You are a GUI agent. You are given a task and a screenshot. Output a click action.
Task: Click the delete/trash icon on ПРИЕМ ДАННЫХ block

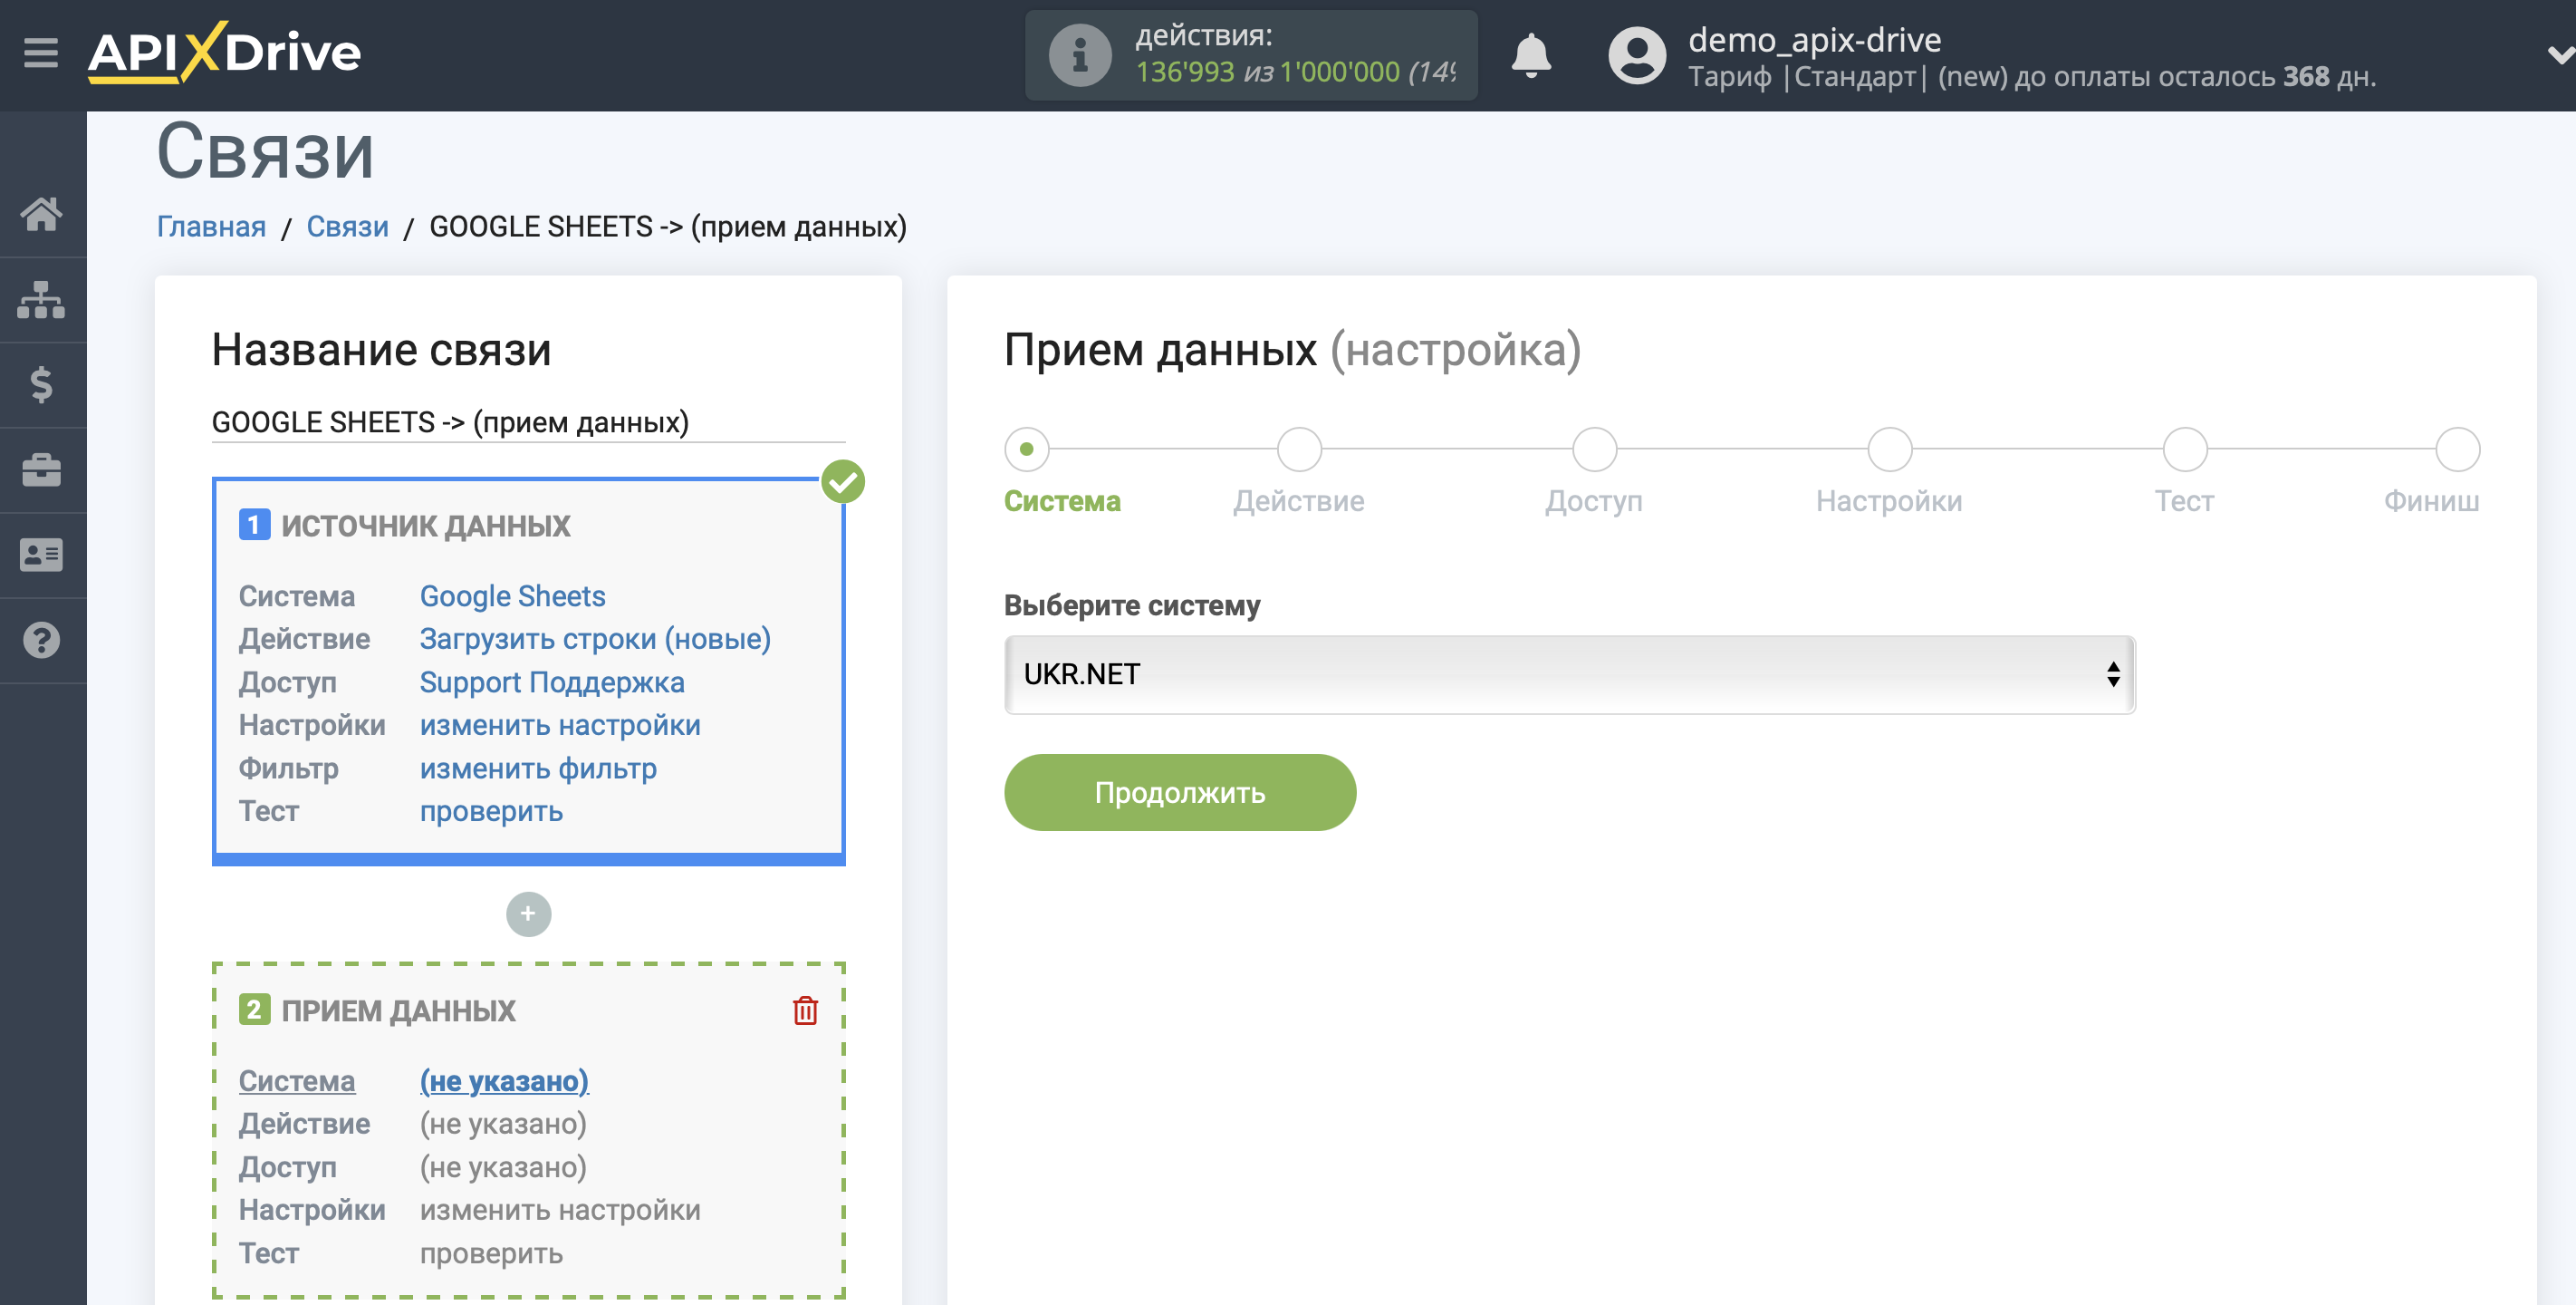[805, 1010]
